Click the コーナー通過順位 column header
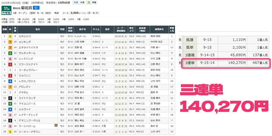Screen dimensions: 272x136 point(121,30)
